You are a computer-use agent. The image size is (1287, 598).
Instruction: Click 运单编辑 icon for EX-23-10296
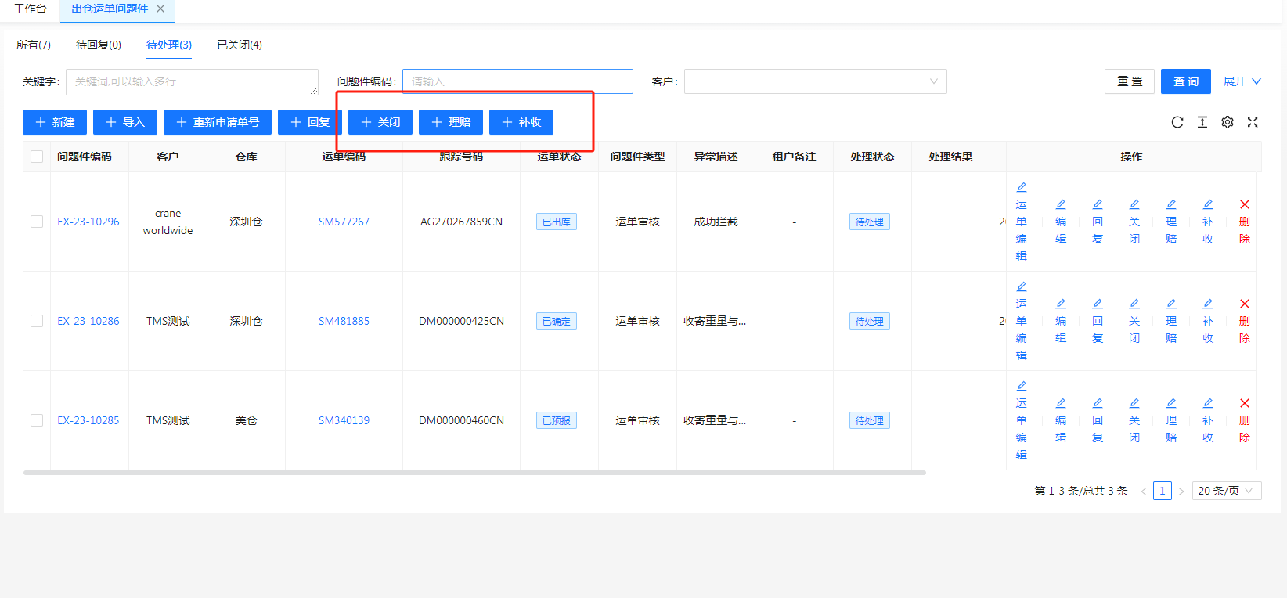pyautogui.click(x=1021, y=188)
